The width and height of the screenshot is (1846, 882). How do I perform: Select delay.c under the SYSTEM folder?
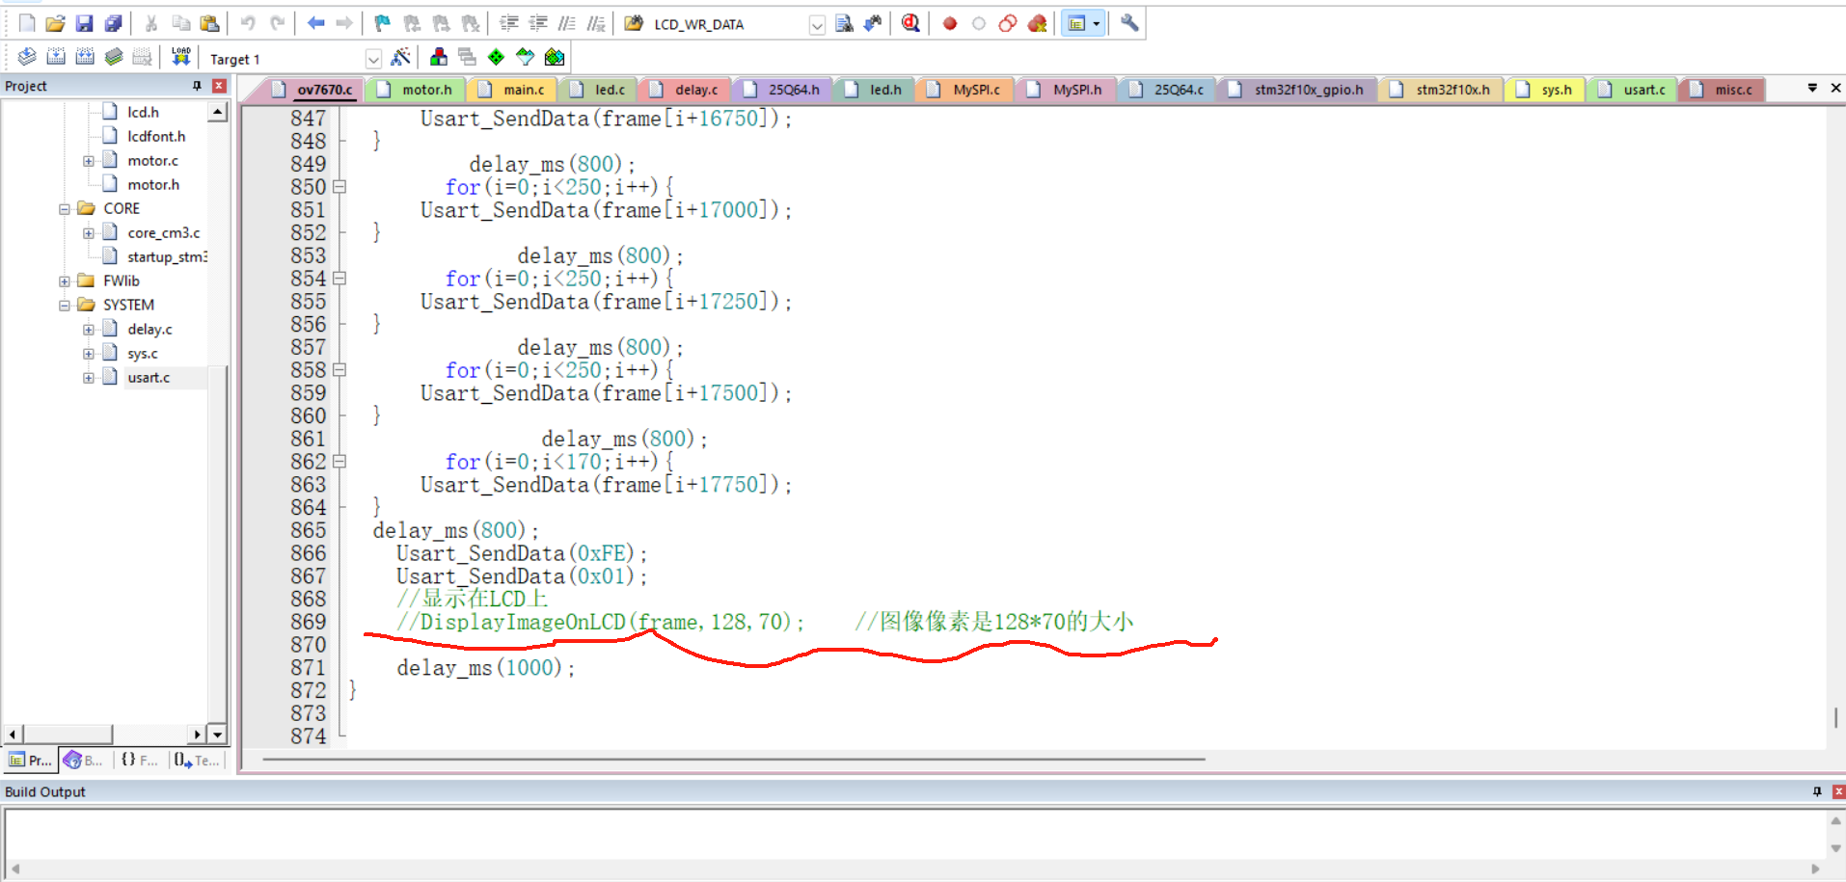150,329
